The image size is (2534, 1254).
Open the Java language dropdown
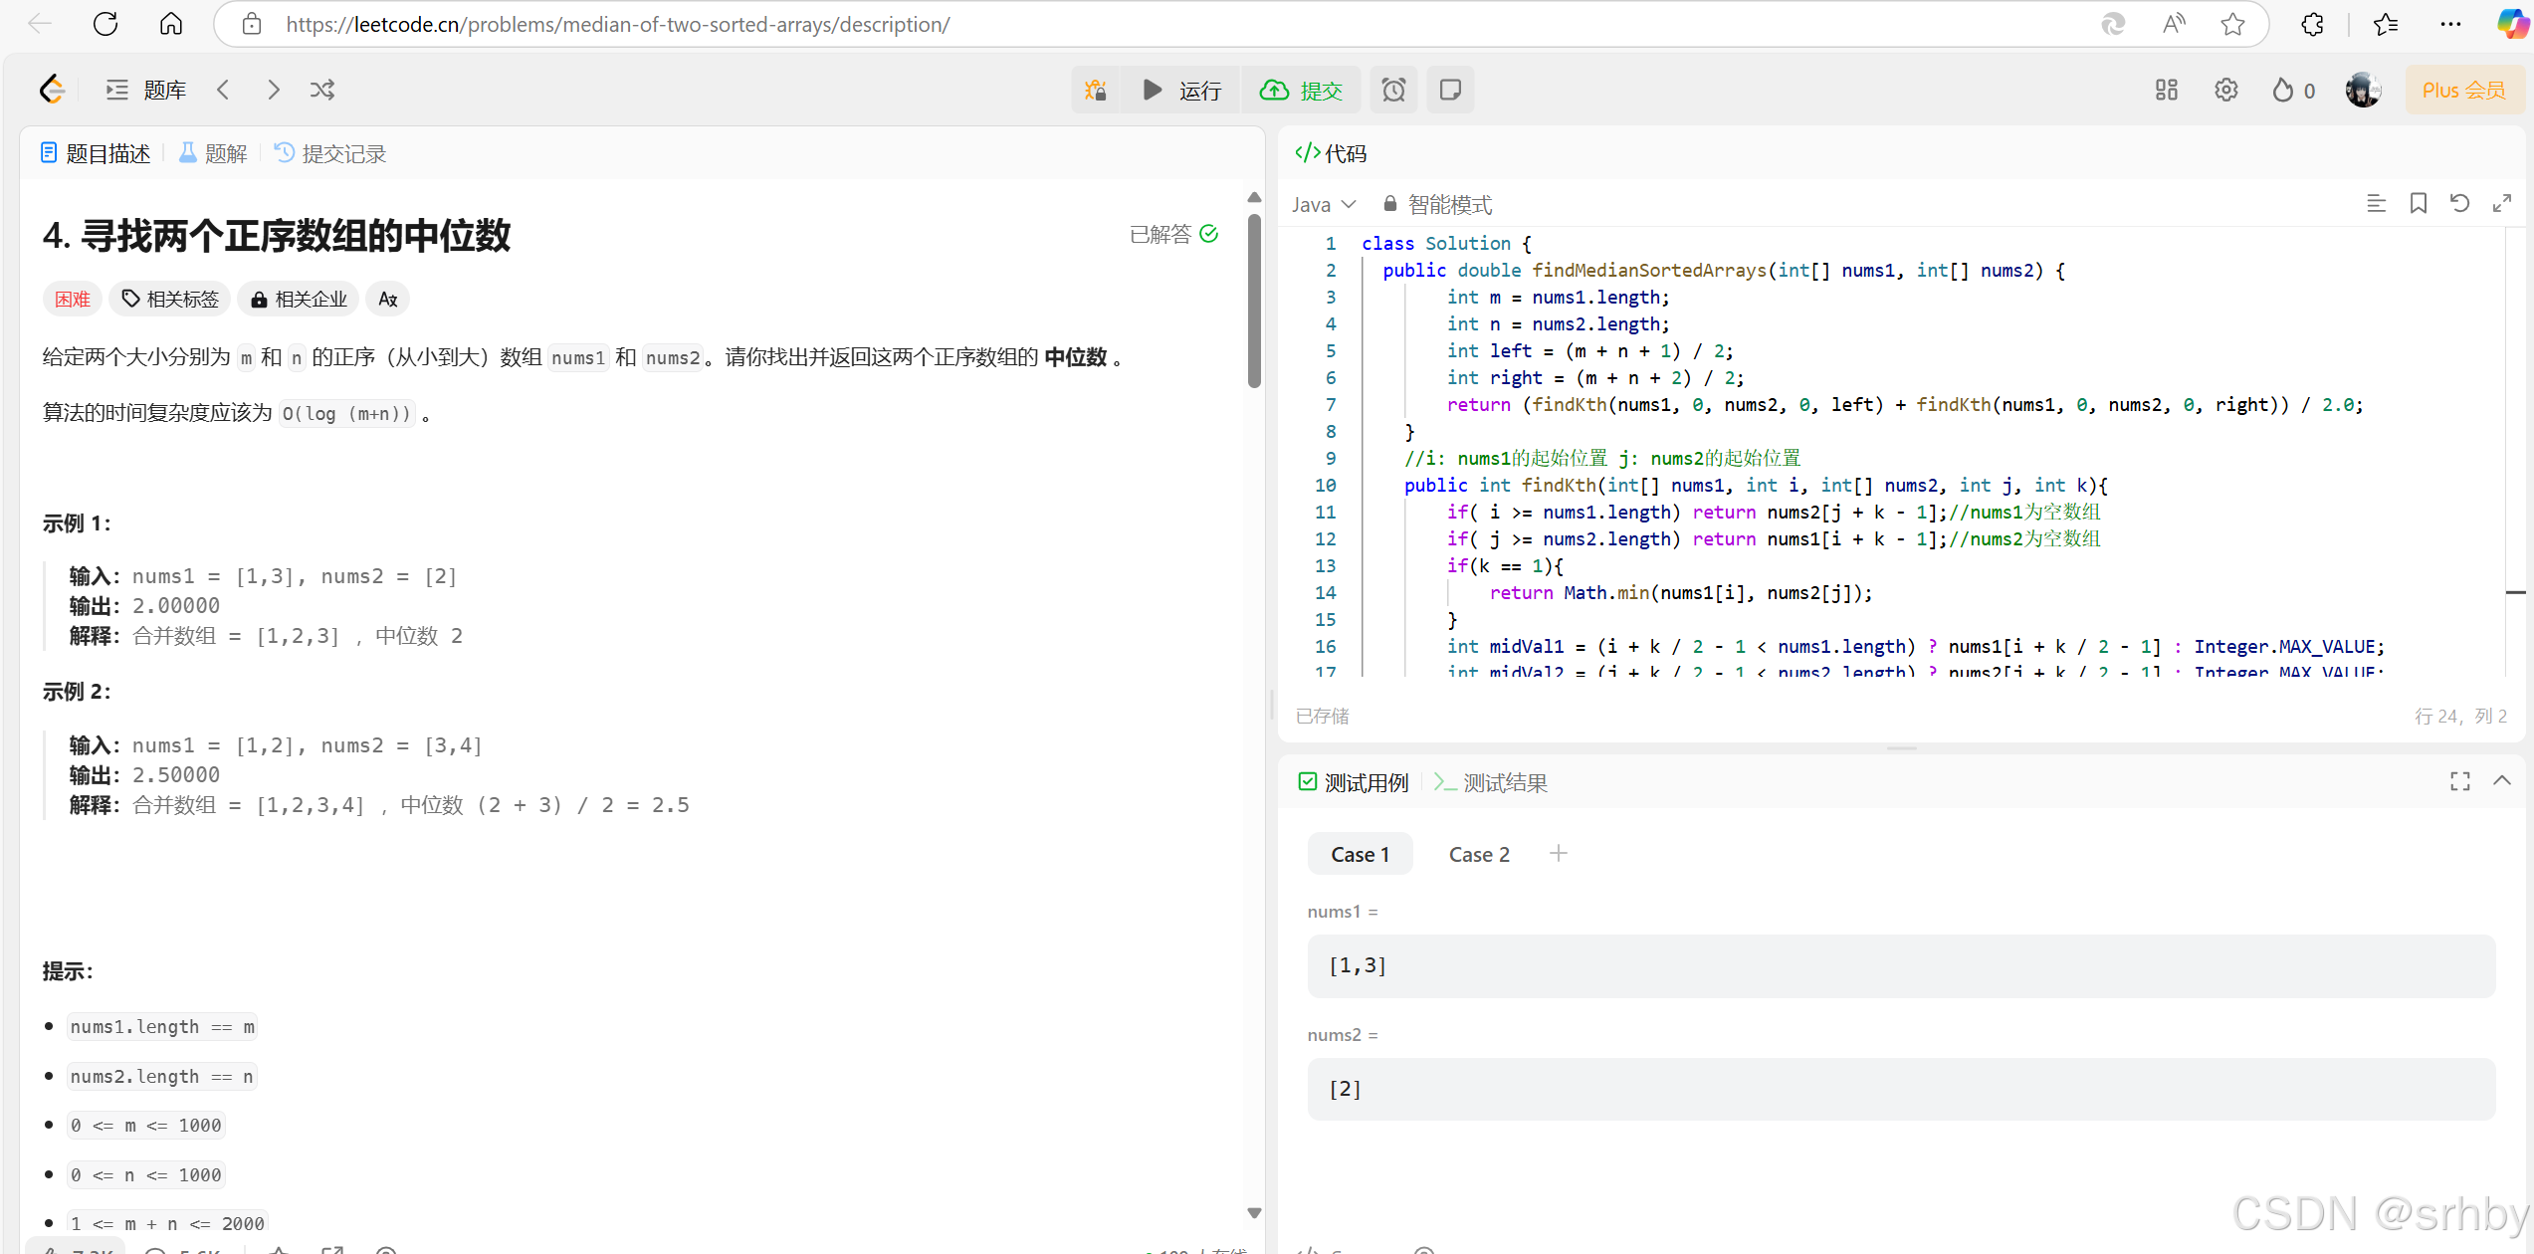click(x=1323, y=205)
